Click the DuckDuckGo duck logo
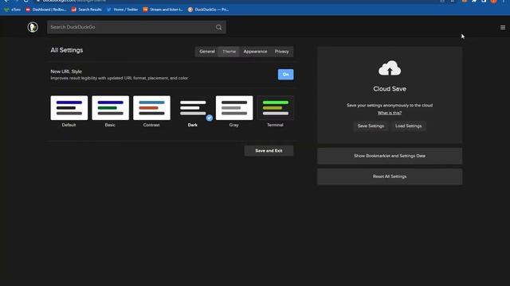The image size is (510, 286). point(33,27)
